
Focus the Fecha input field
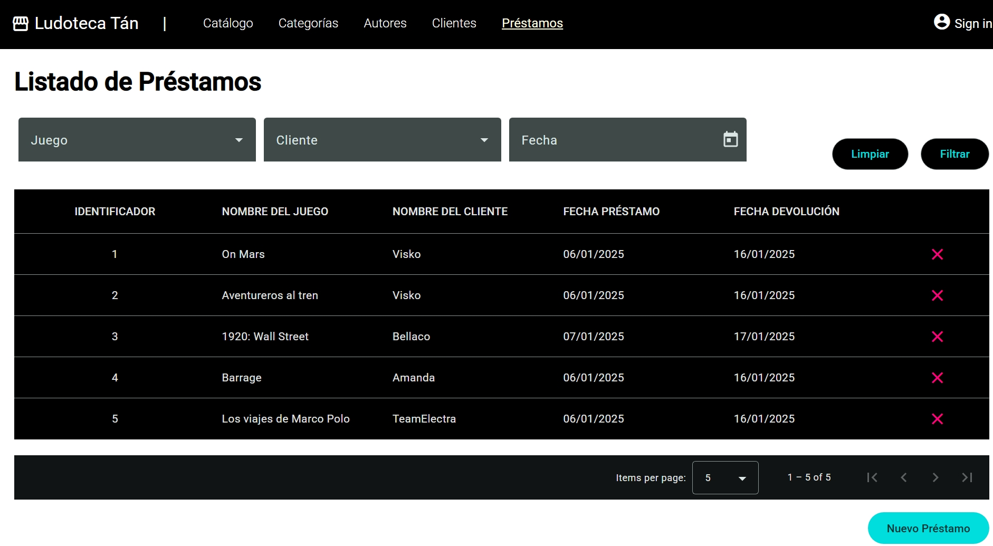612,140
